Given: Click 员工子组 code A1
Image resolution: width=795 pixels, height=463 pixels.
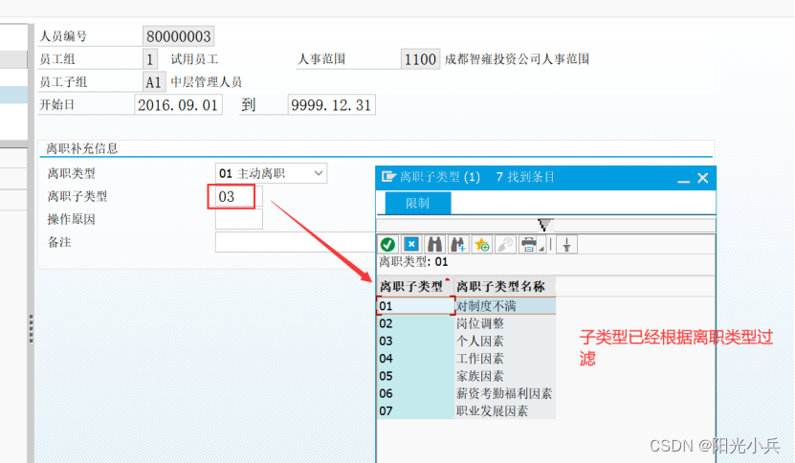Looking at the screenshot, I should tap(154, 82).
